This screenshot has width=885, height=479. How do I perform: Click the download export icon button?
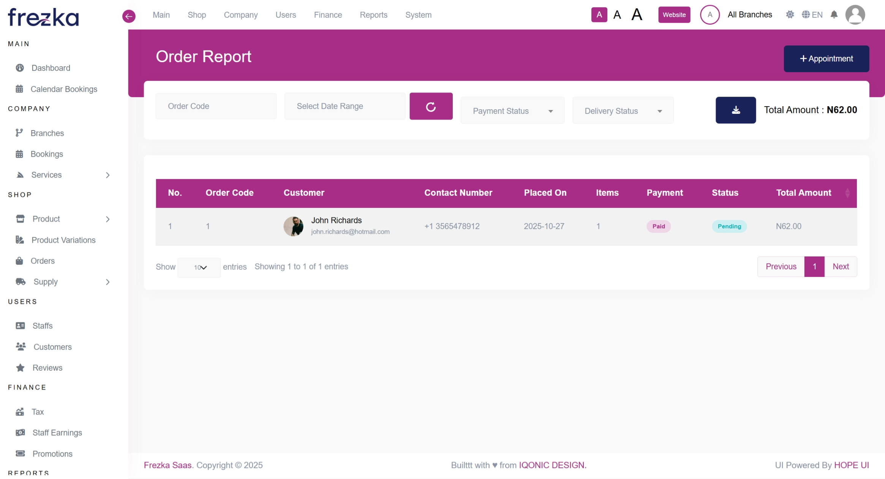pyautogui.click(x=735, y=110)
